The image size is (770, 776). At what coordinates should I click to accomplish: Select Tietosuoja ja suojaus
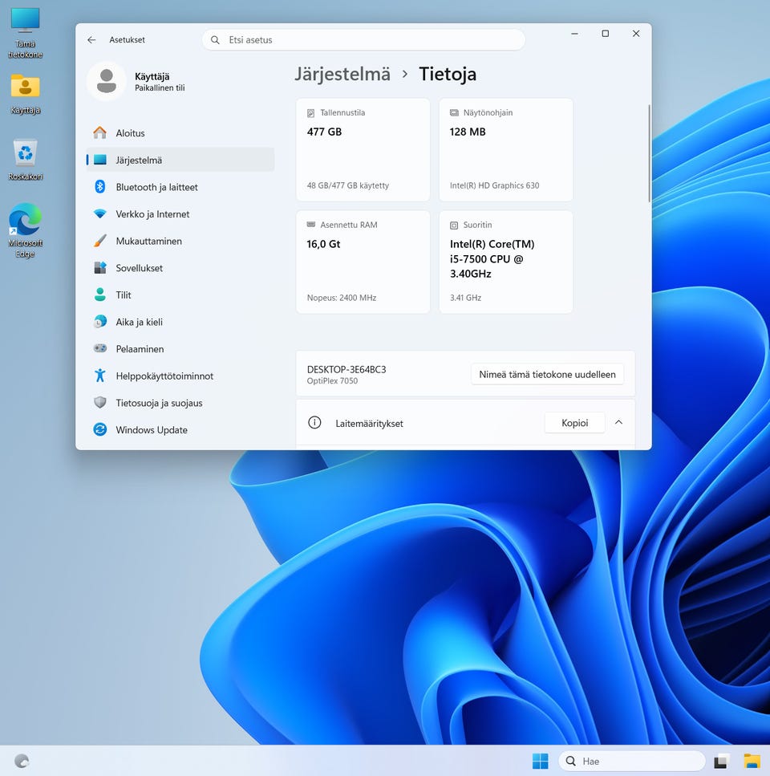(159, 403)
